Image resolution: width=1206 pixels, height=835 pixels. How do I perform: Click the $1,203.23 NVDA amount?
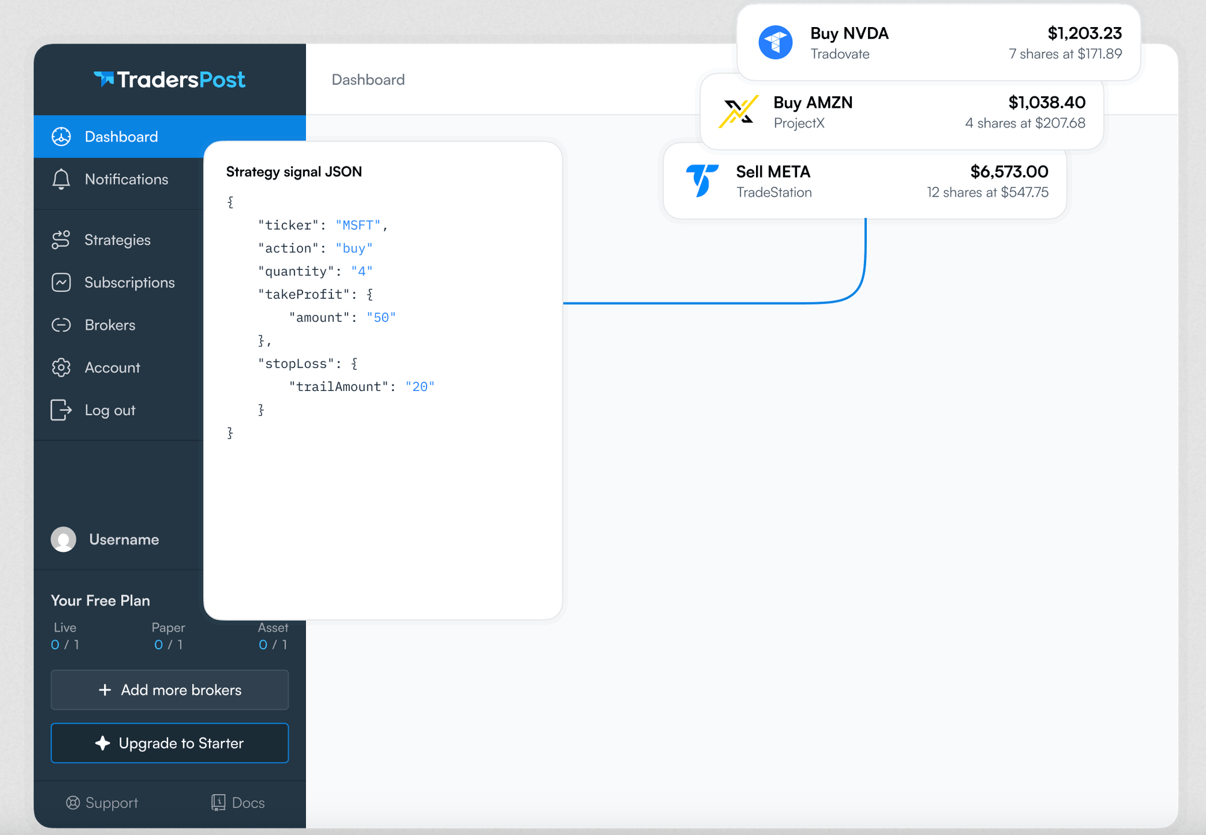pos(1084,33)
